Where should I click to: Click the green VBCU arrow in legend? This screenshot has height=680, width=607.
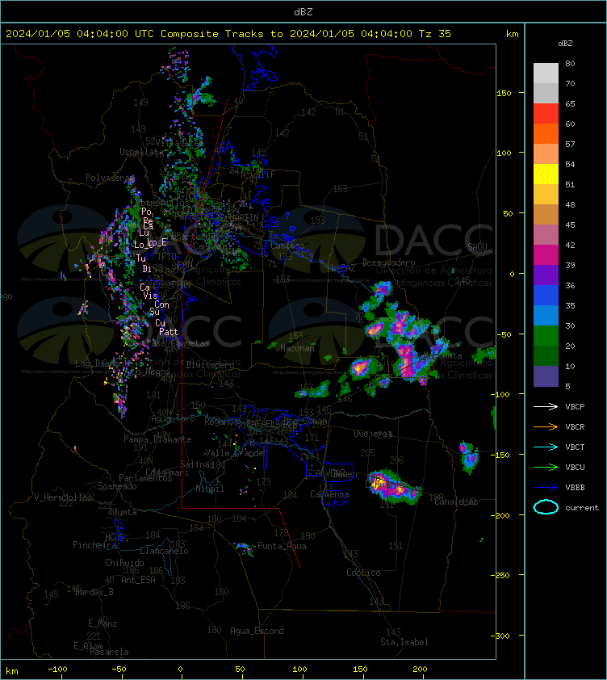click(546, 467)
